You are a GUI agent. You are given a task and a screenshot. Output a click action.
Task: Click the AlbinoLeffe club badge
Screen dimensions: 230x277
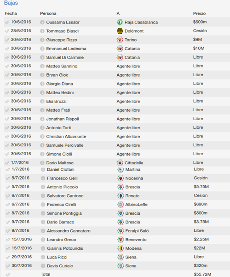pyautogui.click(x=121, y=205)
